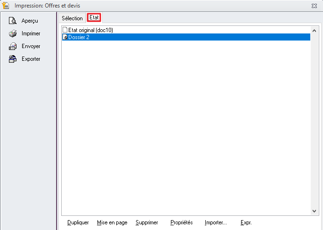Viewport: 323px width, 230px height.
Task: Open Mise en page settings
Action: coord(112,222)
